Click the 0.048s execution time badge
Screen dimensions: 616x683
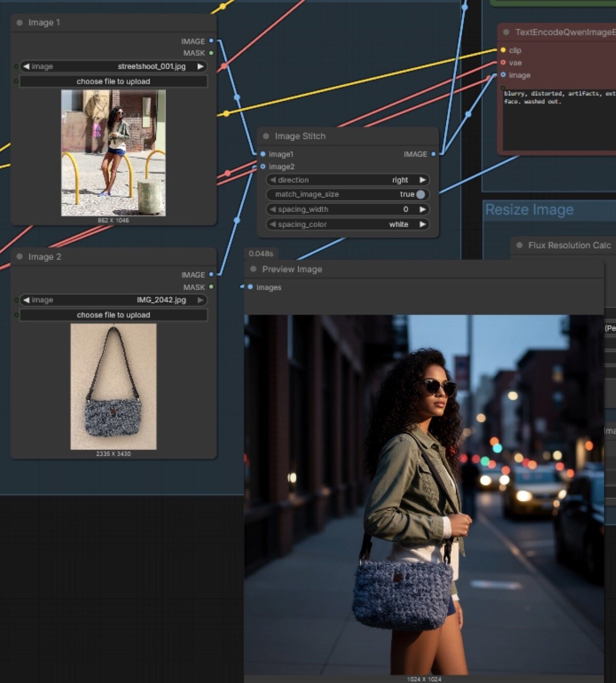tap(261, 253)
